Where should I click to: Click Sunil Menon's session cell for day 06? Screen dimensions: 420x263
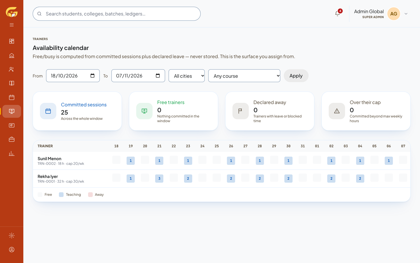(389, 161)
